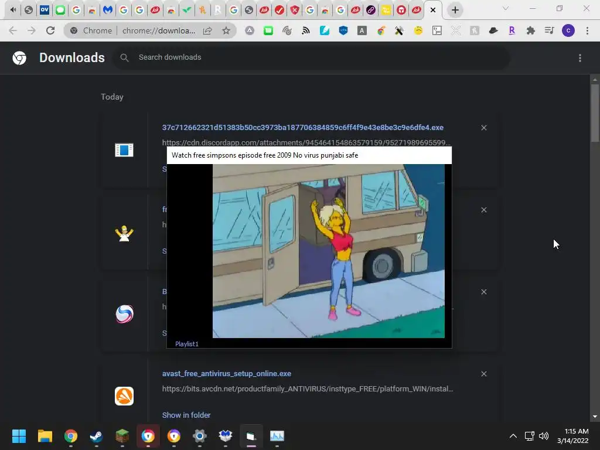This screenshot has width=600, height=450.
Task: Reload the page with the refresh icon
Action: point(50,30)
